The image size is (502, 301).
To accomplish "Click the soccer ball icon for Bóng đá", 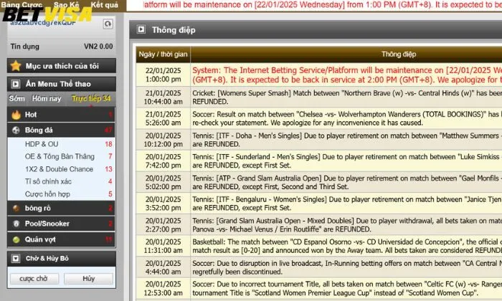I will 16,130.
